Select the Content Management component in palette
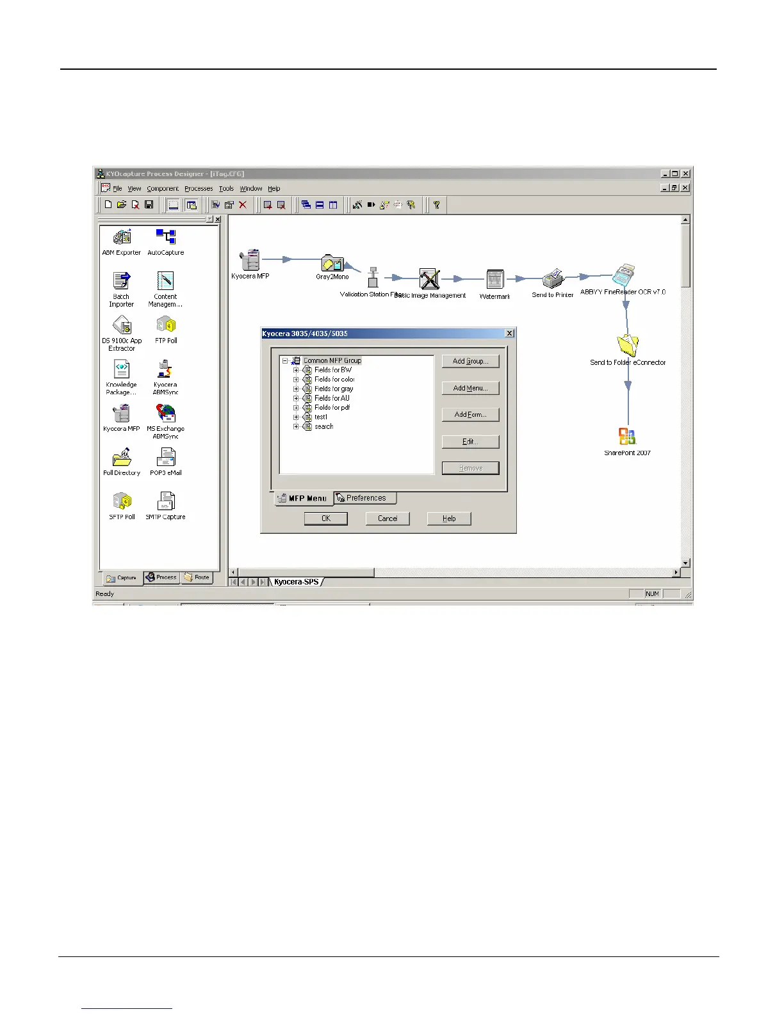 click(x=165, y=289)
